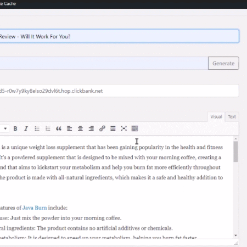Insert Read More tag

tap(113, 128)
